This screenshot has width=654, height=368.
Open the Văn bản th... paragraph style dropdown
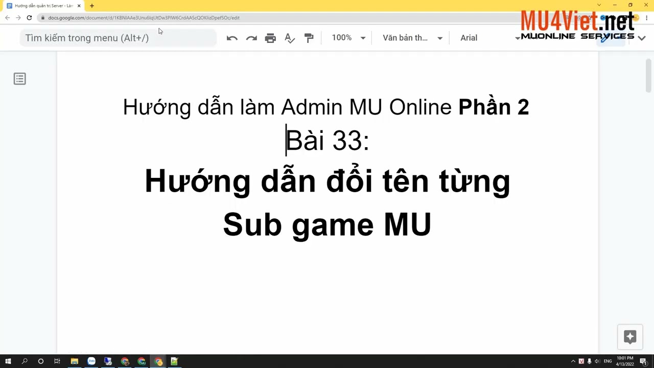click(x=412, y=38)
